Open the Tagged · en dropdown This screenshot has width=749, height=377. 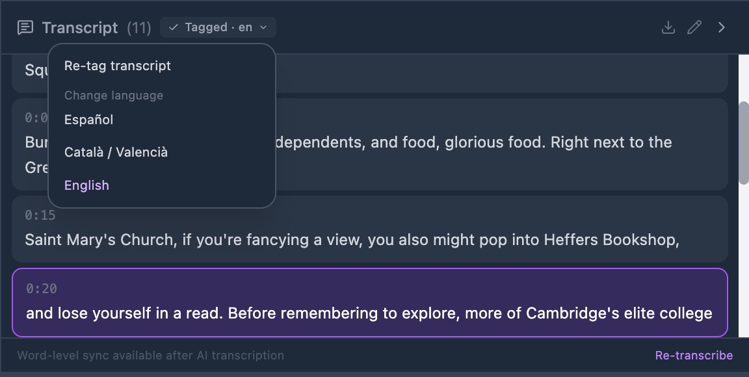point(218,28)
